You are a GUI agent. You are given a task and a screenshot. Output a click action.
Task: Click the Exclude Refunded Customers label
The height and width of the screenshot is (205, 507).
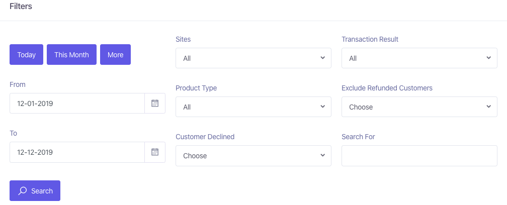coord(387,88)
